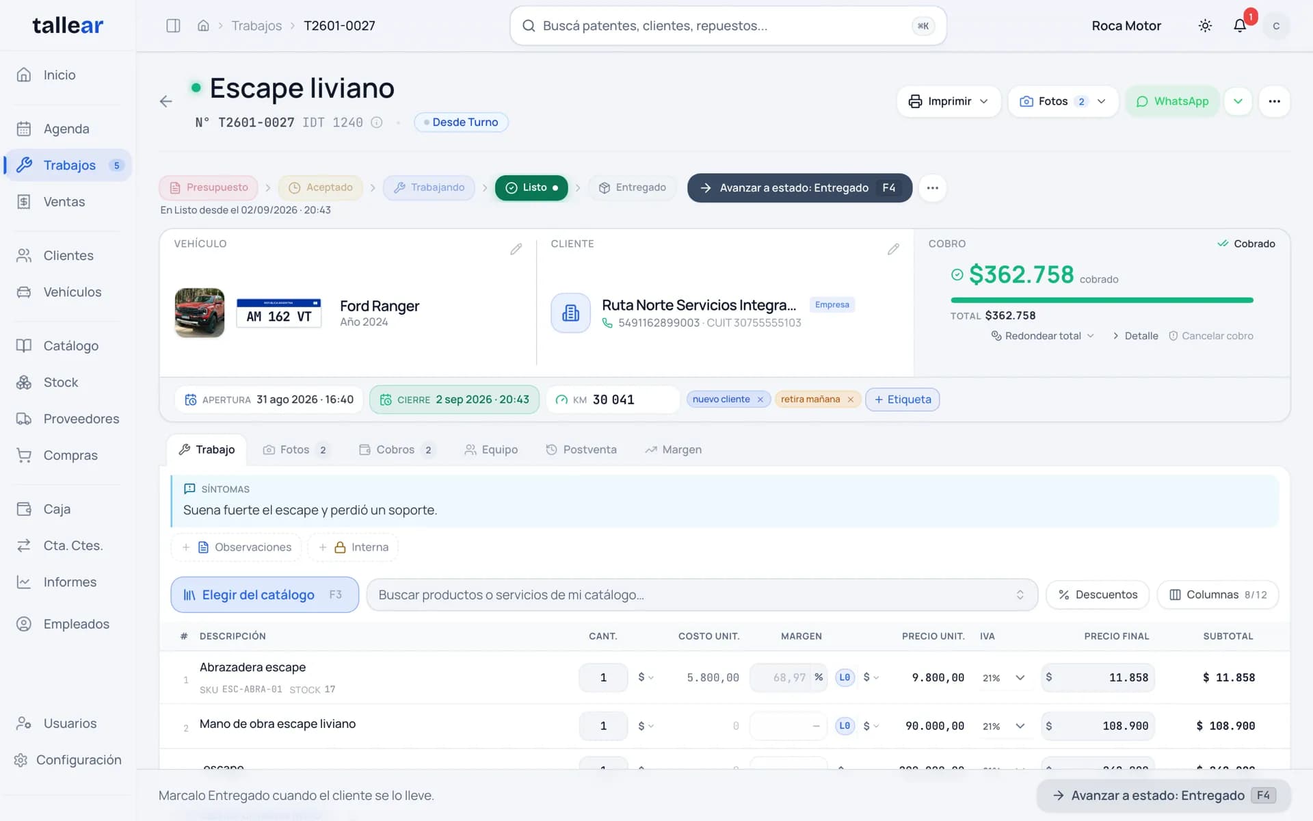
Task: Add Interna note
Action: [353, 547]
